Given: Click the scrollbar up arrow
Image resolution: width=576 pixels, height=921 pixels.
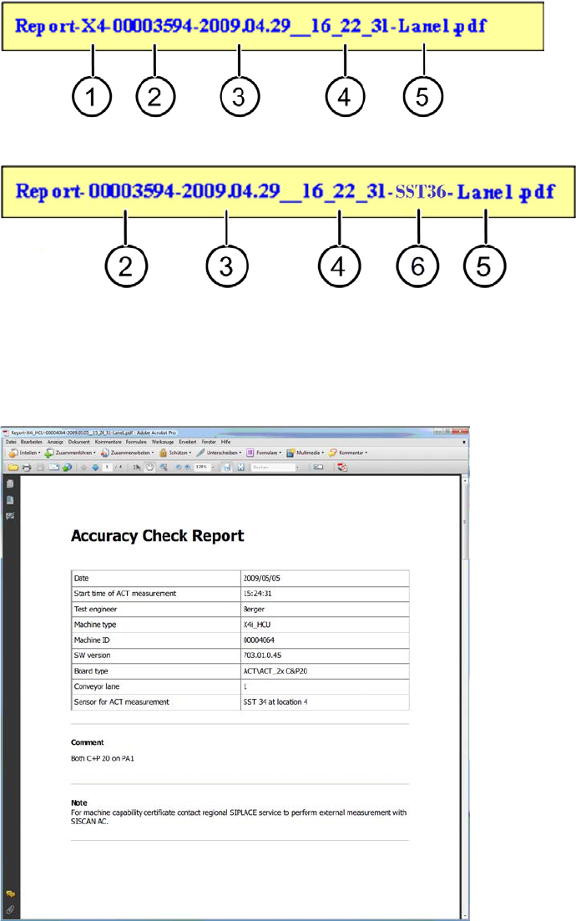Looking at the screenshot, I should pos(465,480).
